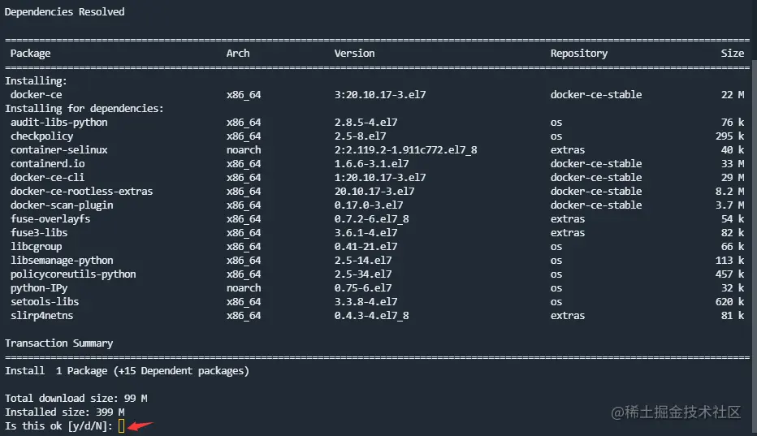Click the 'Version' column header

(x=354, y=54)
